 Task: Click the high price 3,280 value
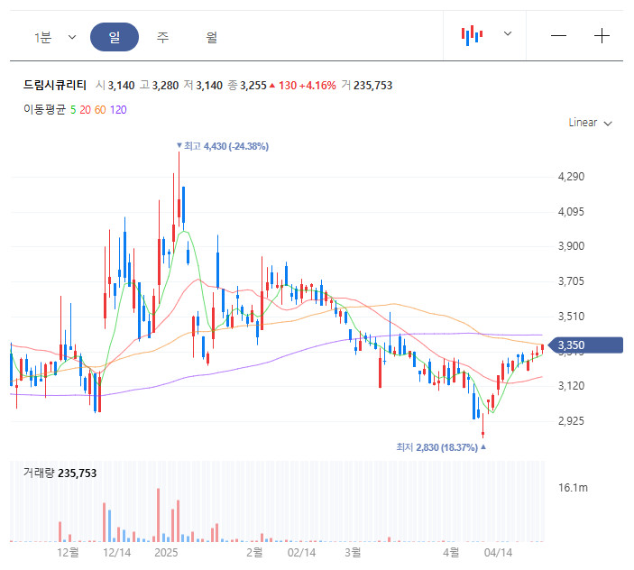(165, 86)
